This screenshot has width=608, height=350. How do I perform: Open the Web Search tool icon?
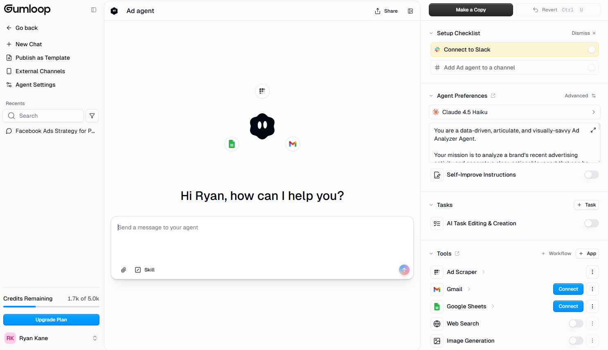(437, 323)
